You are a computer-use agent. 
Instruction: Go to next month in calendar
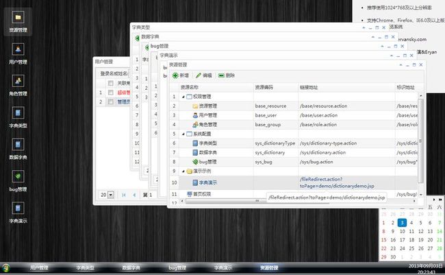pos(434,200)
